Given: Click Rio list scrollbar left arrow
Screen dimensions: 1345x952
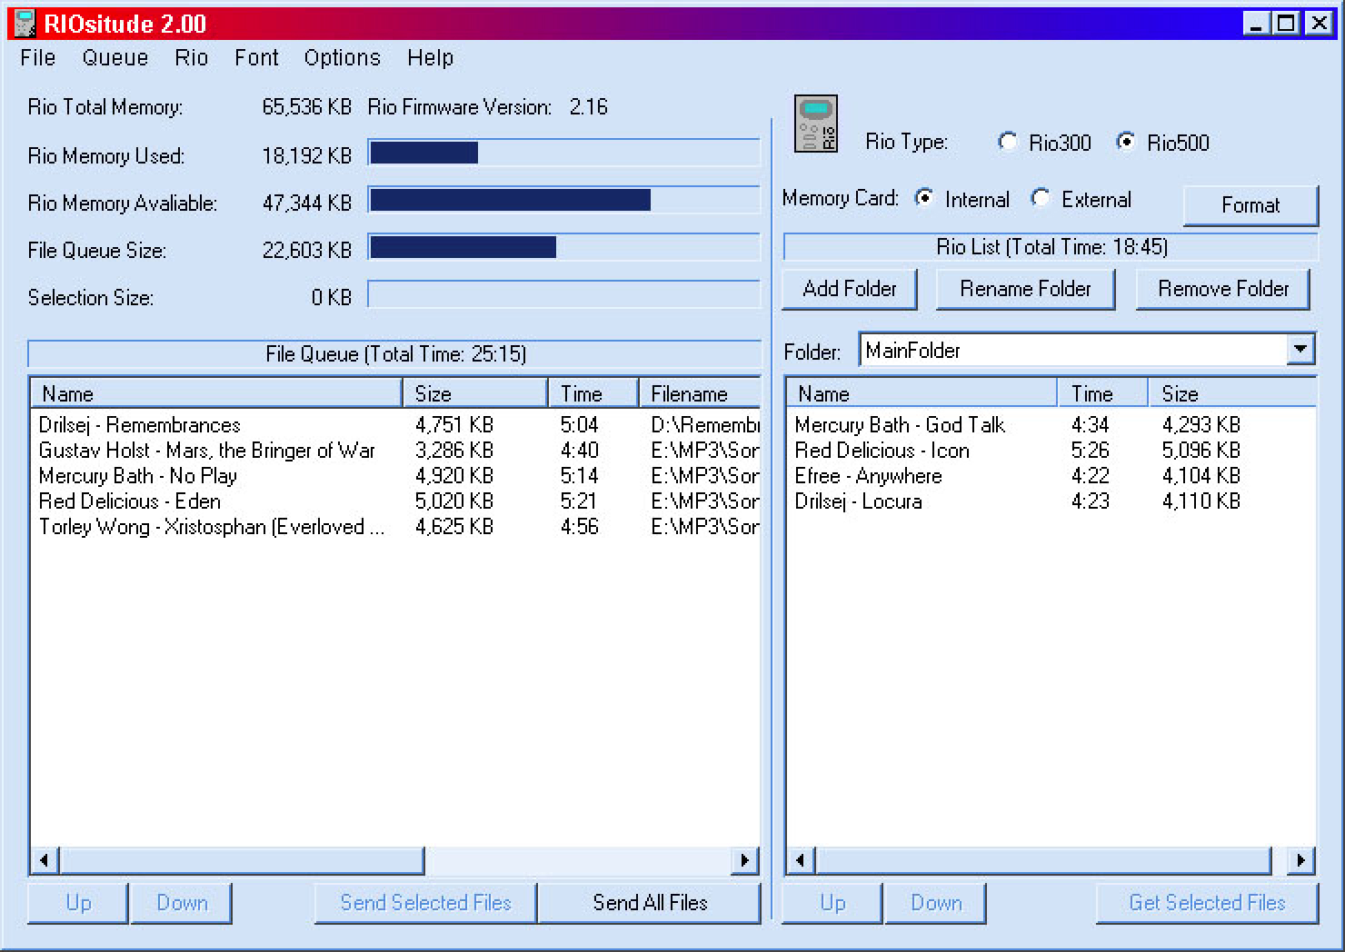Looking at the screenshot, I should pyautogui.click(x=800, y=859).
